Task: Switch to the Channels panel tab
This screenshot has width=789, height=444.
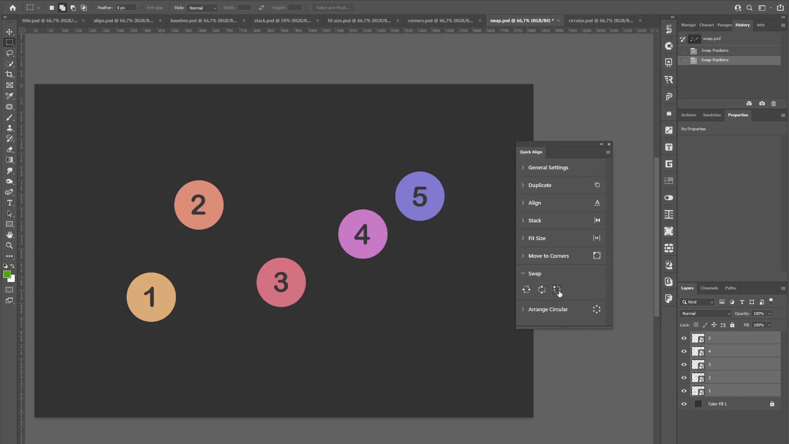Action: point(709,288)
